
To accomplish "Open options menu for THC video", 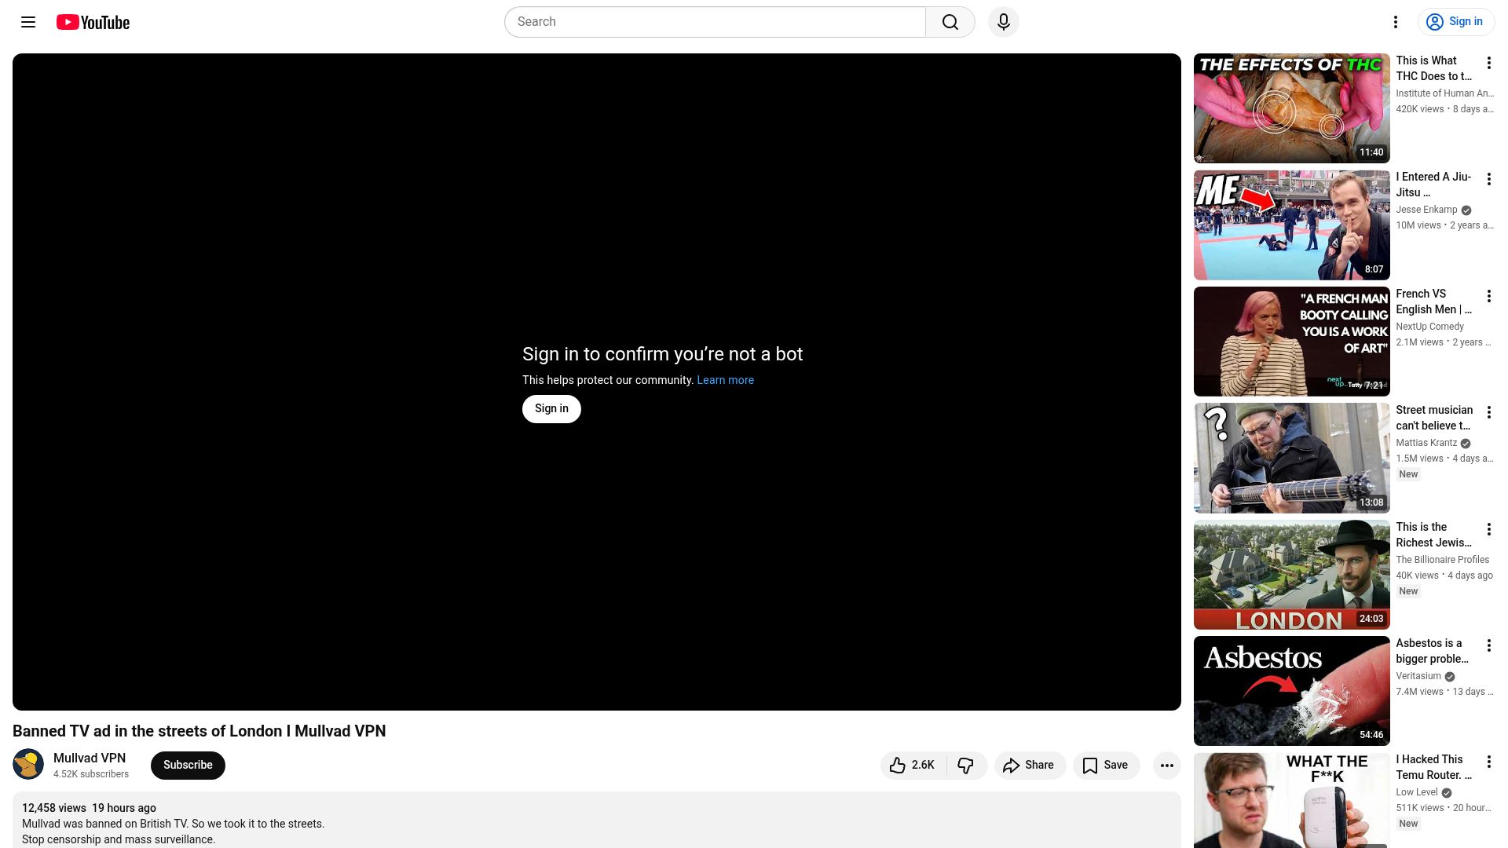I will click(x=1488, y=63).
